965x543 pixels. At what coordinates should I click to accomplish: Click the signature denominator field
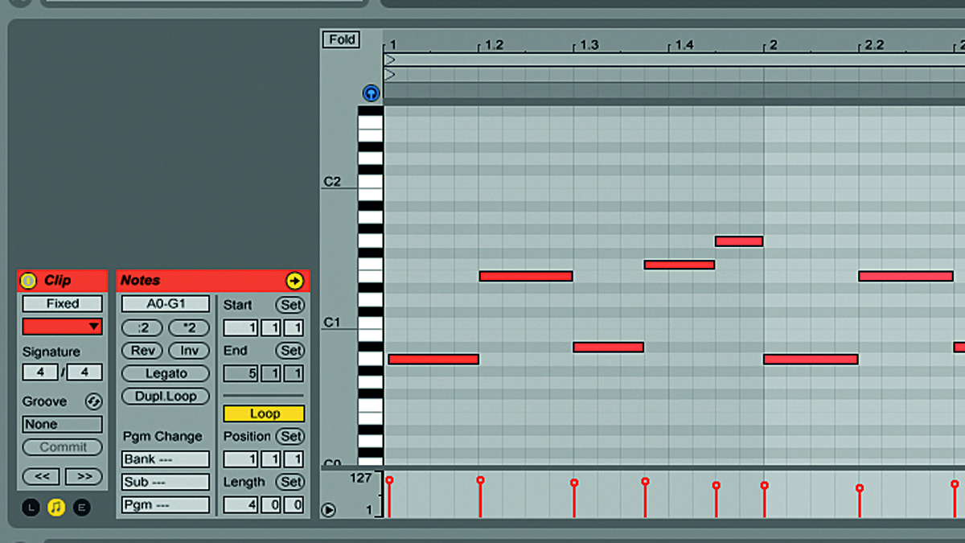tap(84, 372)
